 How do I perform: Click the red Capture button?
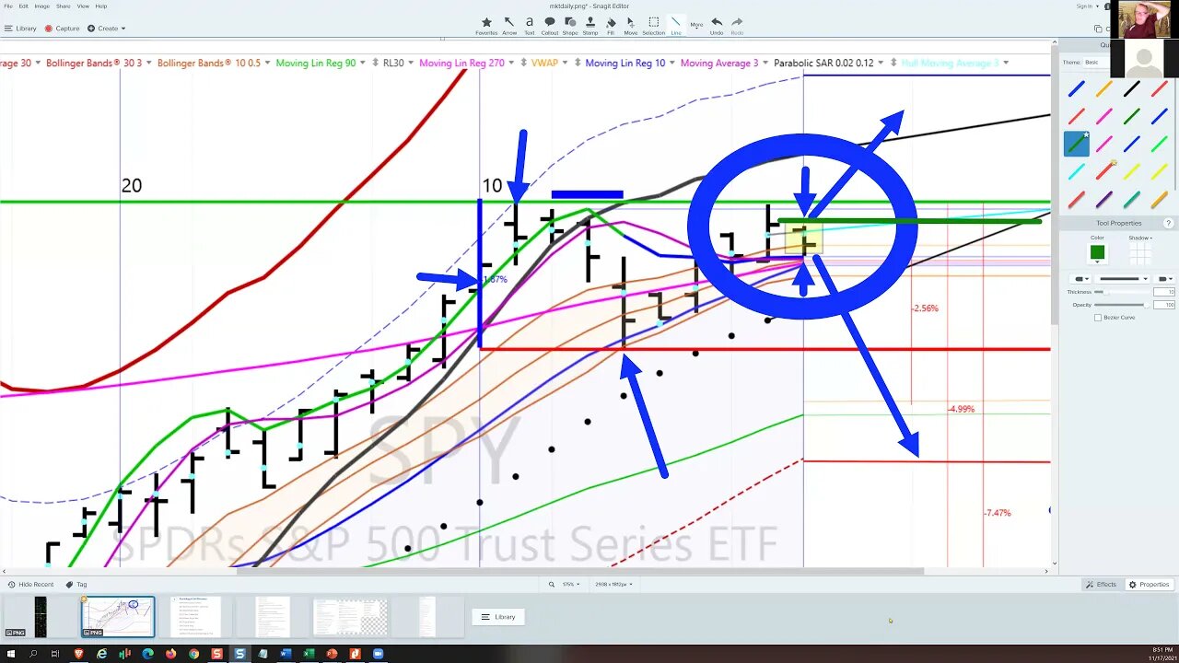tap(63, 29)
